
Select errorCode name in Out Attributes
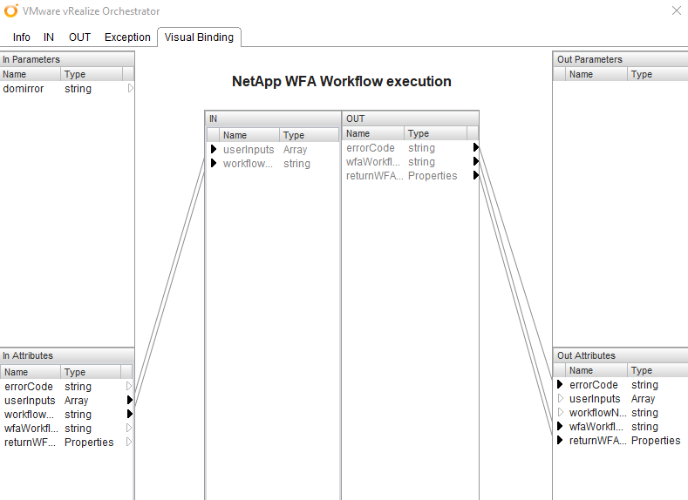click(x=594, y=385)
